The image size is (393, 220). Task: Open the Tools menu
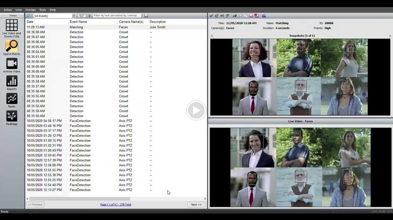(42, 10)
